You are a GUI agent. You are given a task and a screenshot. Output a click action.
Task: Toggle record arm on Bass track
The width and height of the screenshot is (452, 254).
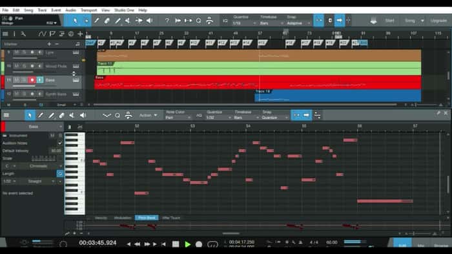(x=32, y=80)
